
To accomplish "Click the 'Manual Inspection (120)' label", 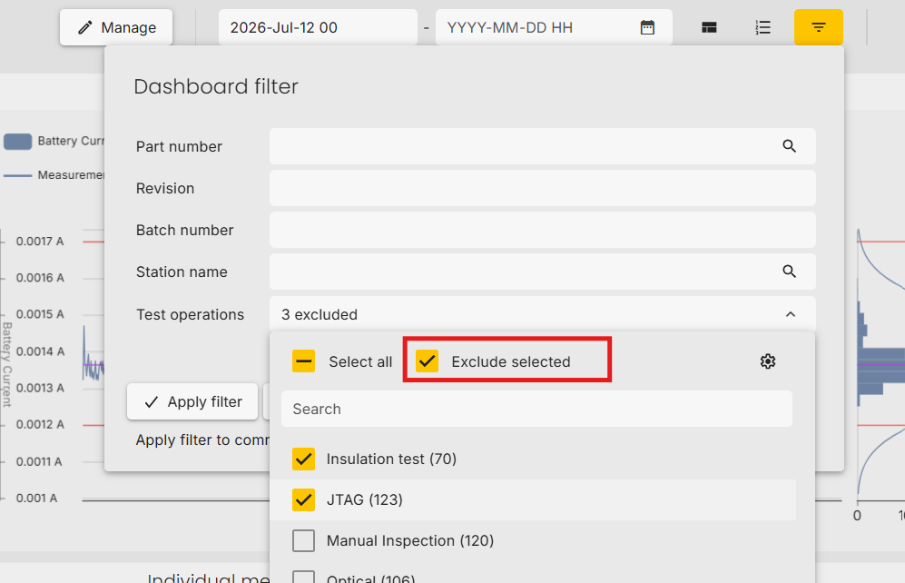I will [x=410, y=541].
